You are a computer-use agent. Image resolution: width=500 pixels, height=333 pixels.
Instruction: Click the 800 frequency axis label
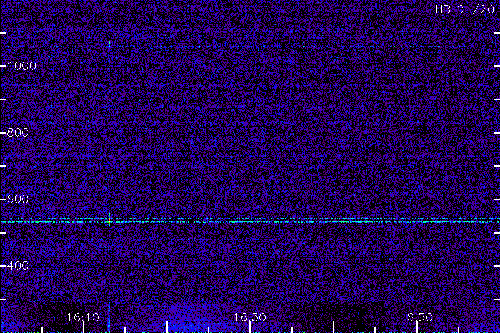point(18,133)
